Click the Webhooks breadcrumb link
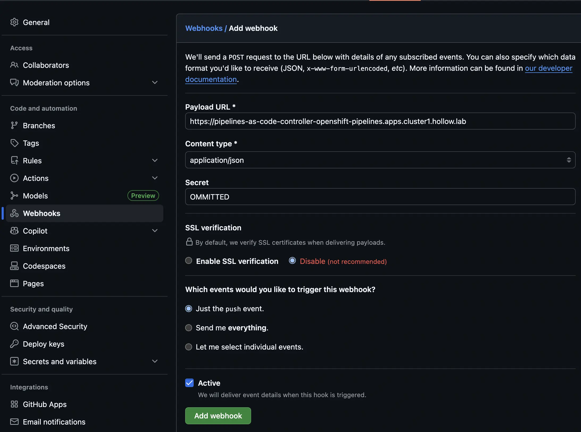Image resolution: width=581 pixels, height=432 pixels. pos(204,28)
